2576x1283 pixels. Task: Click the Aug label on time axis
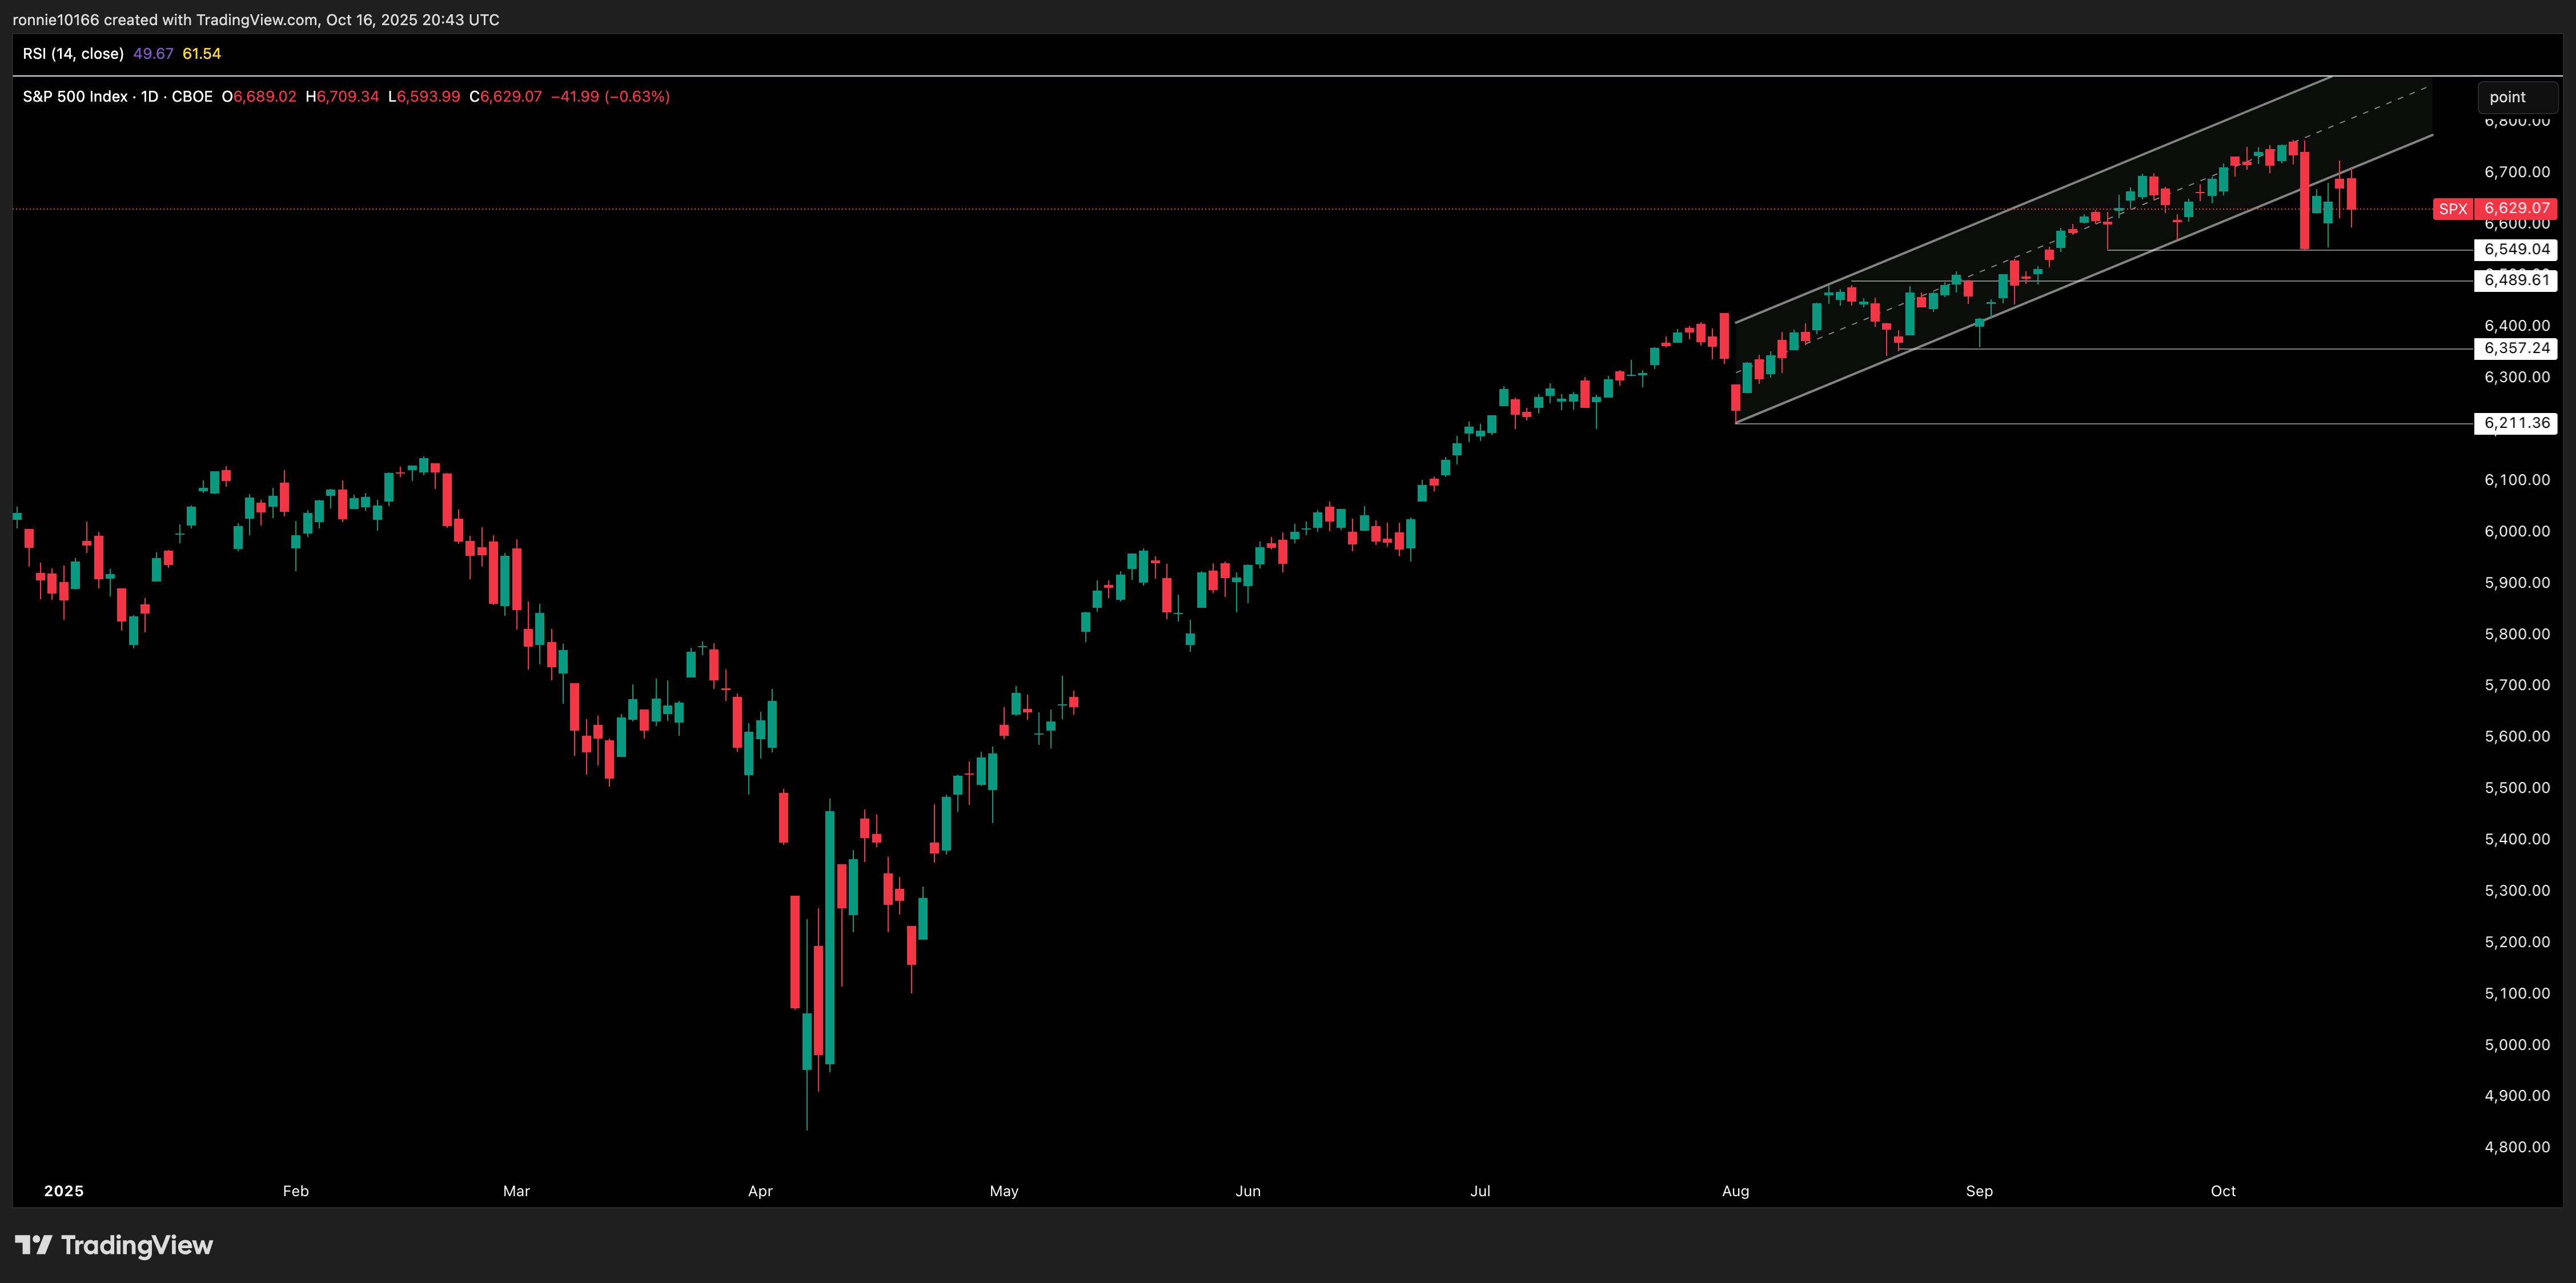(x=1735, y=1190)
